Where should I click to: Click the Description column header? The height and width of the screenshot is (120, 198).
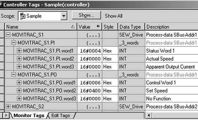coord(172,27)
